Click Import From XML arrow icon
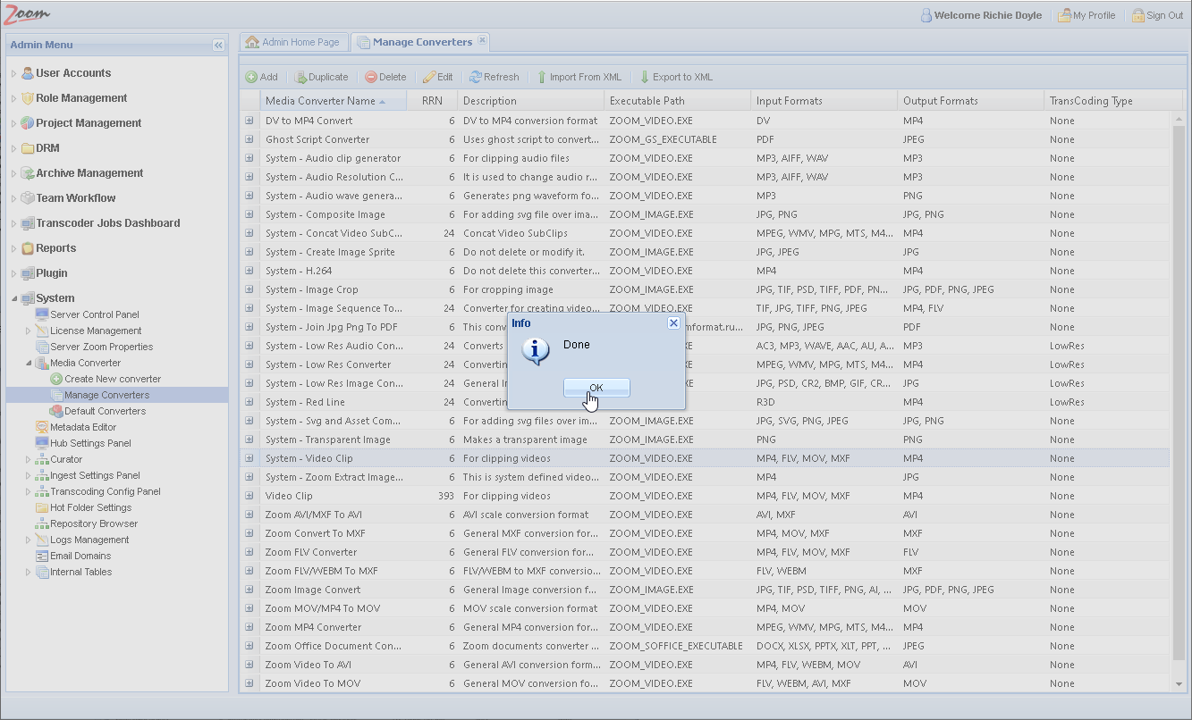Viewport: 1192px width, 720px height. 541,78
